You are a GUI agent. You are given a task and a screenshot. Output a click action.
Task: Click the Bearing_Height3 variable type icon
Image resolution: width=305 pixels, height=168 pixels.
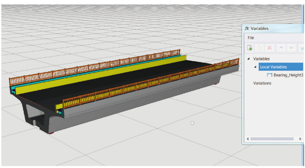coord(269,75)
